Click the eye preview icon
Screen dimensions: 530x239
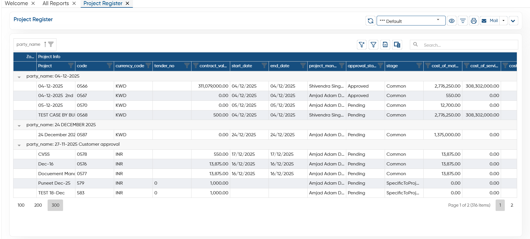coord(452,21)
